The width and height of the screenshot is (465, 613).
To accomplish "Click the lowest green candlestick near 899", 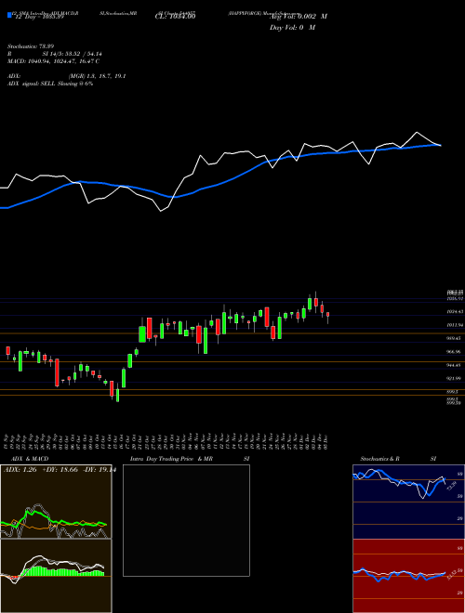I will pyautogui.click(x=117, y=394).
